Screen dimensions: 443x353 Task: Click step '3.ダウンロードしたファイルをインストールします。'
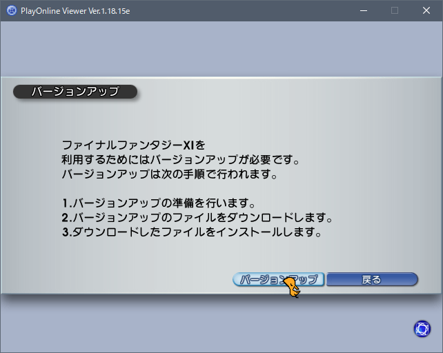[192, 232]
